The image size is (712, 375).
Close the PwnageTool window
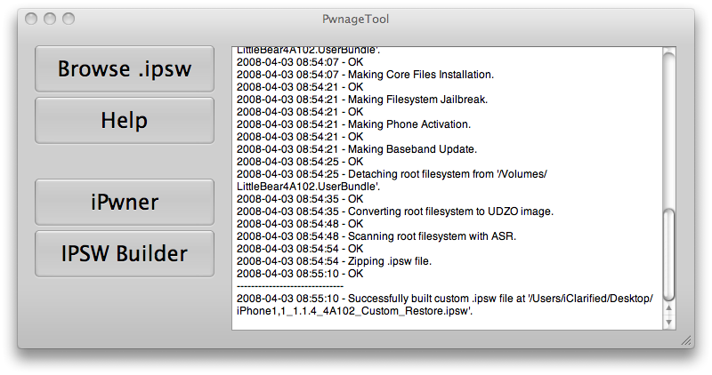pyautogui.click(x=33, y=19)
